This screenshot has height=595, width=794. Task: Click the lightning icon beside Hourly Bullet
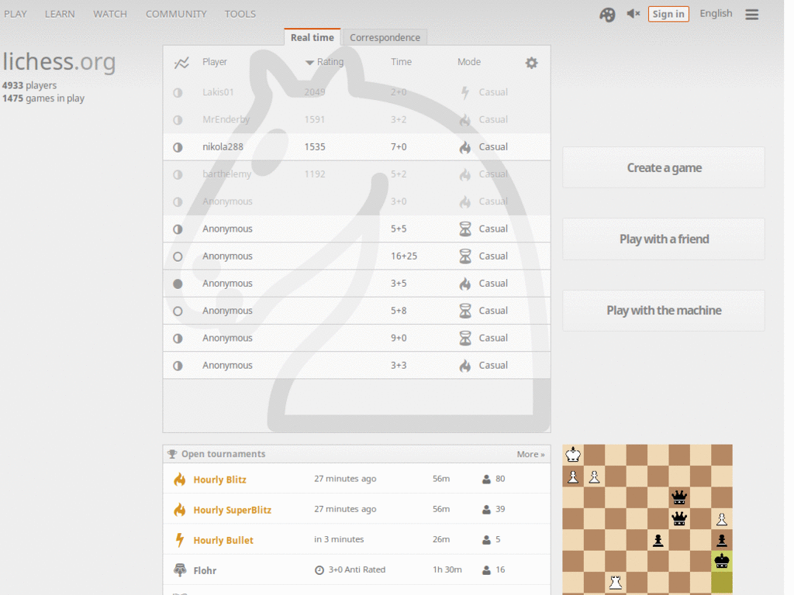(x=178, y=539)
